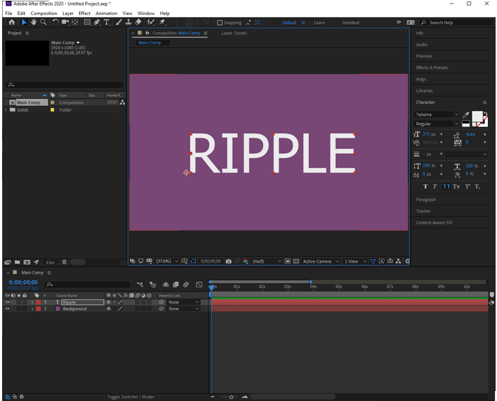The image size is (497, 401).
Task: Hide the Background layer with eye toggle
Action: (7, 309)
